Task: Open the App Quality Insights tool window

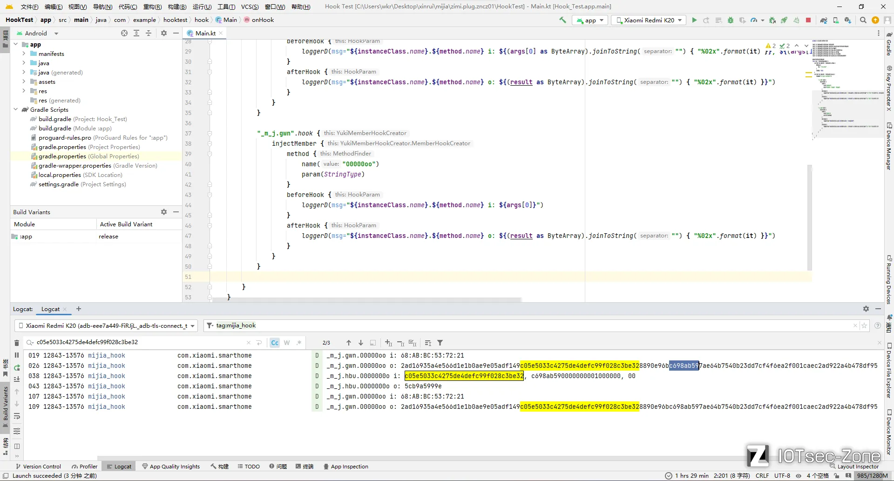Action: point(171,466)
